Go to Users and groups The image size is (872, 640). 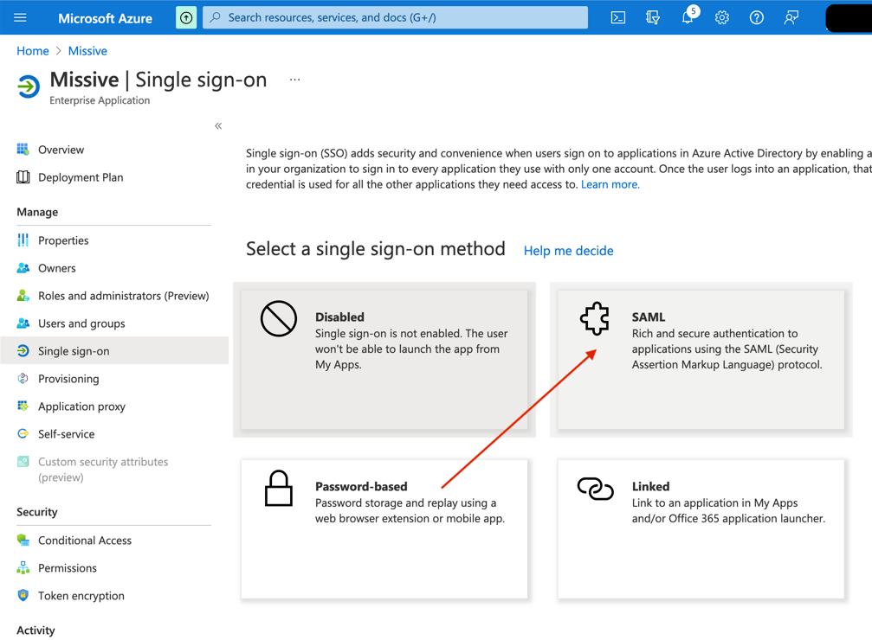(x=81, y=323)
